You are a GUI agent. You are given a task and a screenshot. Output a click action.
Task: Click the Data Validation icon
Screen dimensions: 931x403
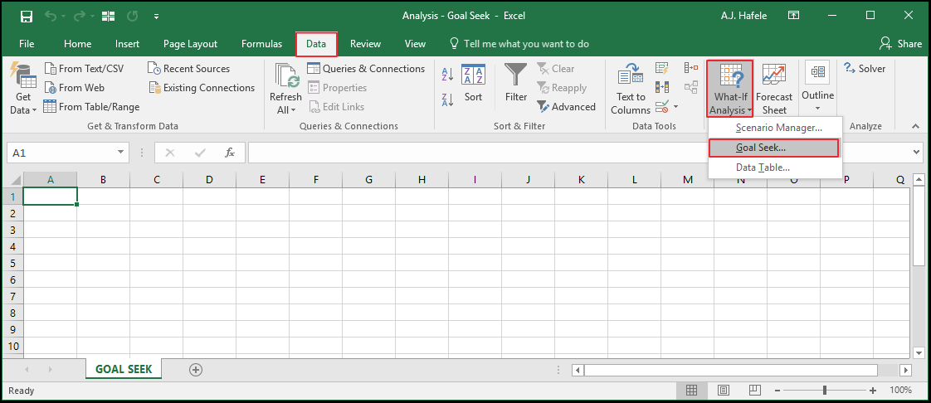661,108
